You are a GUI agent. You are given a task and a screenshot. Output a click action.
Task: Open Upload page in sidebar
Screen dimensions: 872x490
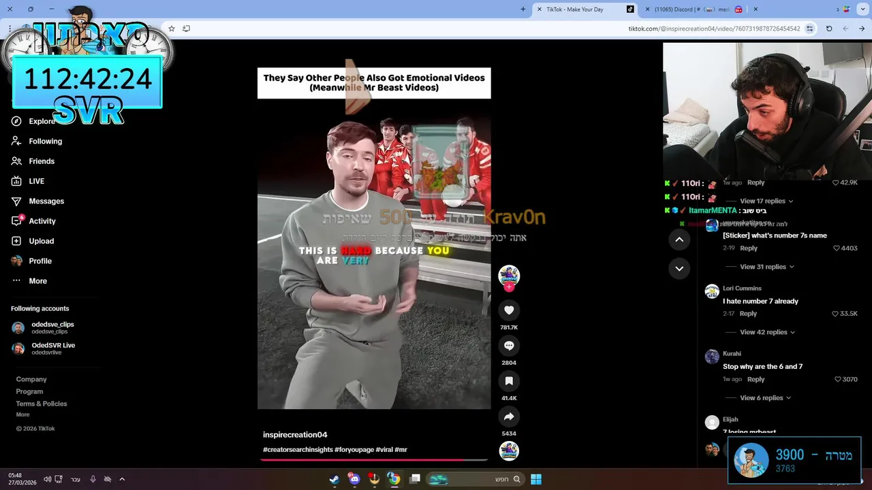click(33, 241)
